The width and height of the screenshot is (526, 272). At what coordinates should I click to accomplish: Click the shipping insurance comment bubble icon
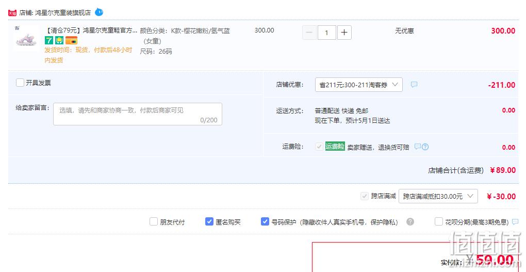[x=417, y=147]
